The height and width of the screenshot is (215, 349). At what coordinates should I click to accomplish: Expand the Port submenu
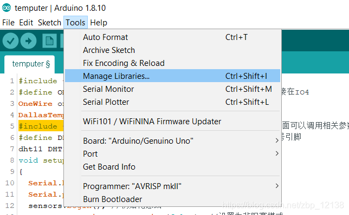[x=172, y=154]
